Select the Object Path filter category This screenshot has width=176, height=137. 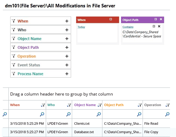(x=40, y=47)
